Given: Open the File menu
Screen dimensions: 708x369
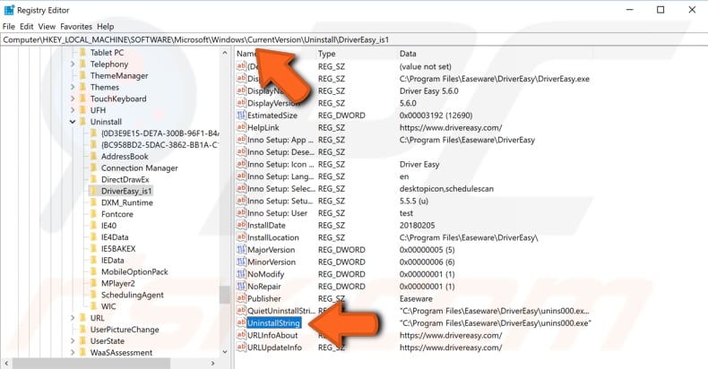Looking at the screenshot, I should pyautogui.click(x=9, y=27).
